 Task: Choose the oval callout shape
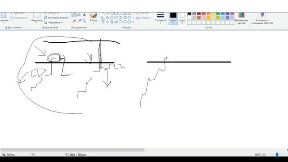point(125,22)
